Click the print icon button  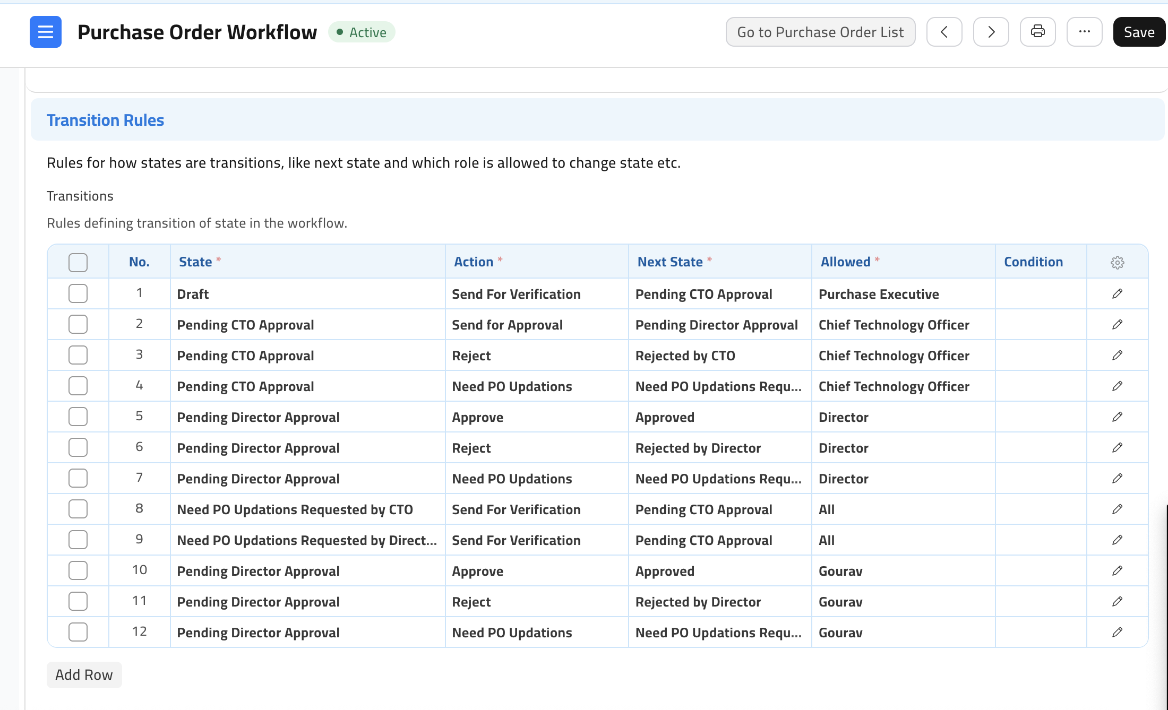1037,32
